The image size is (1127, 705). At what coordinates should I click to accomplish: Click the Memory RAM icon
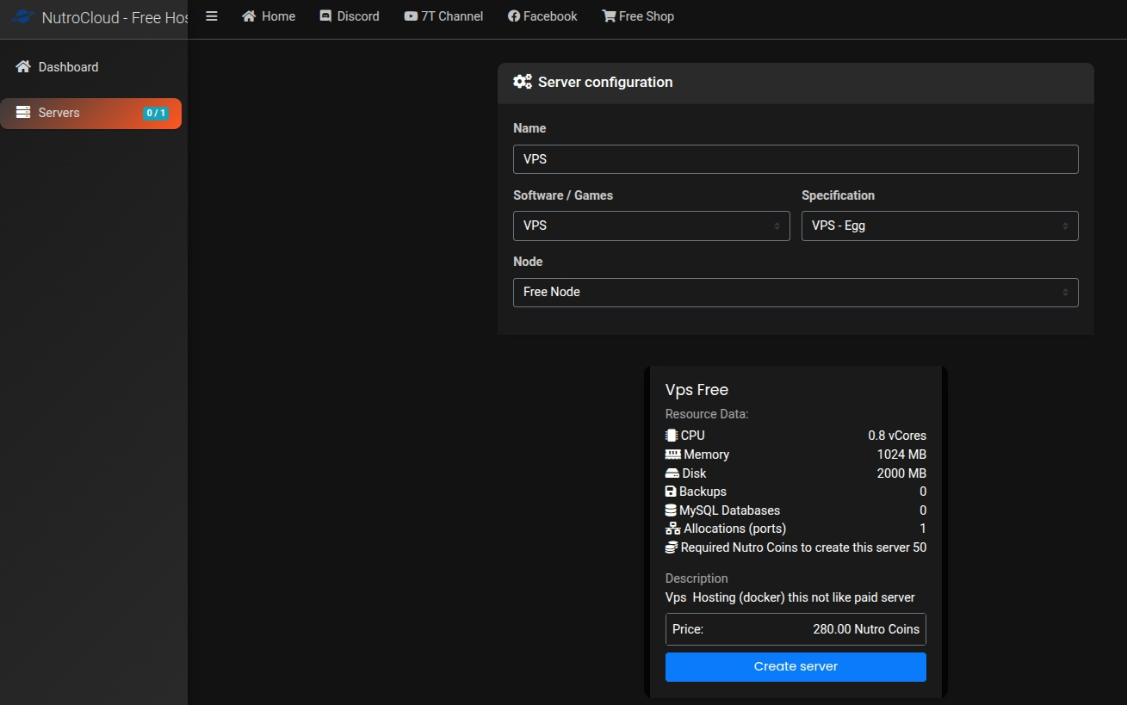(673, 455)
